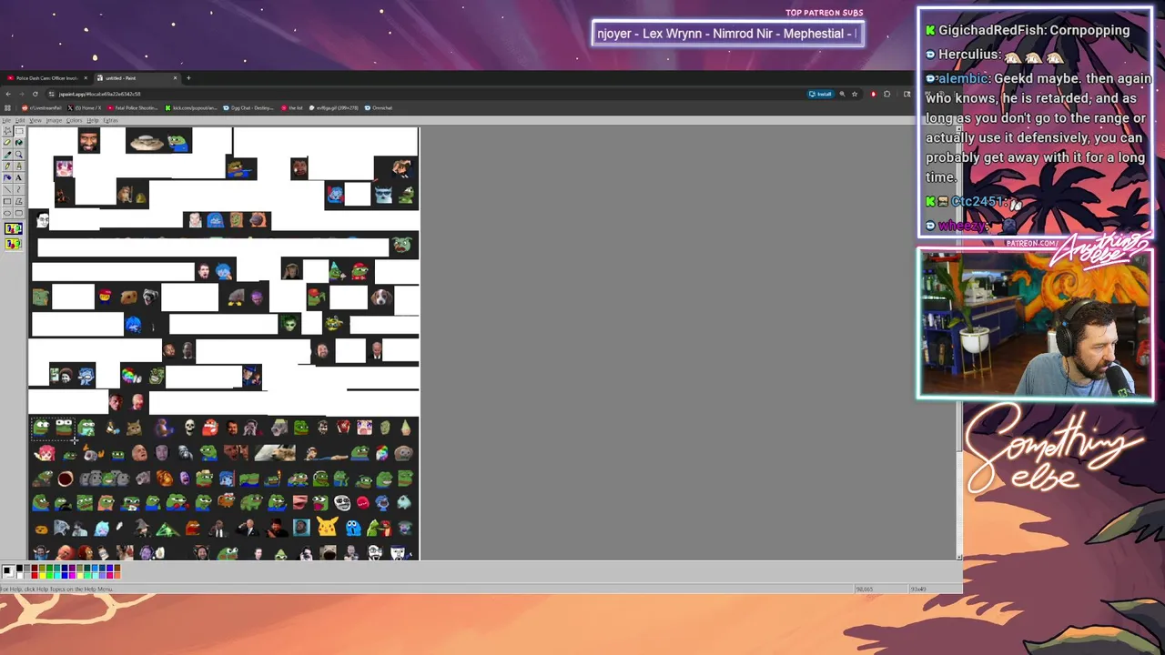1165x655 pixels.
Task: Pick the bright red palette swatch
Action: pyautogui.click(x=35, y=576)
